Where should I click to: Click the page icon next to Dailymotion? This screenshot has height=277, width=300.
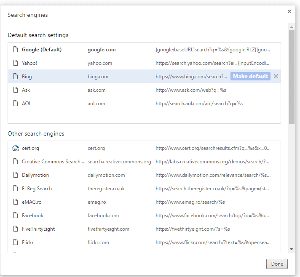[x=16, y=175]
